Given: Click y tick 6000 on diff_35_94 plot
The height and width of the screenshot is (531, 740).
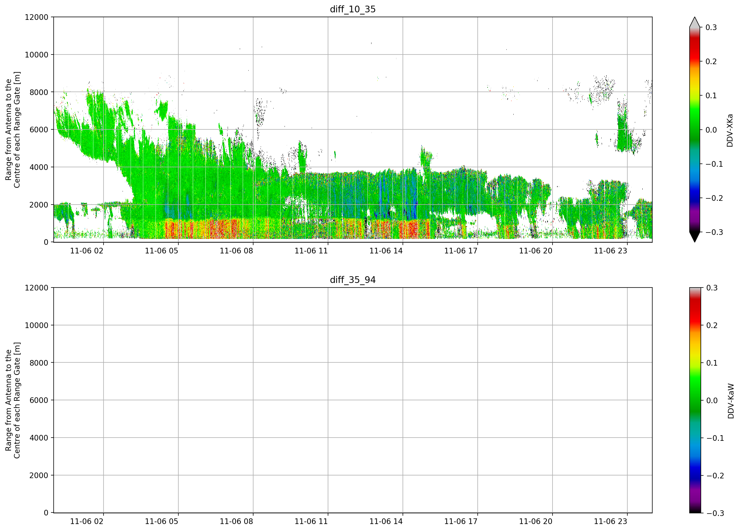Looking at the screenshot, I should point(39,400).
